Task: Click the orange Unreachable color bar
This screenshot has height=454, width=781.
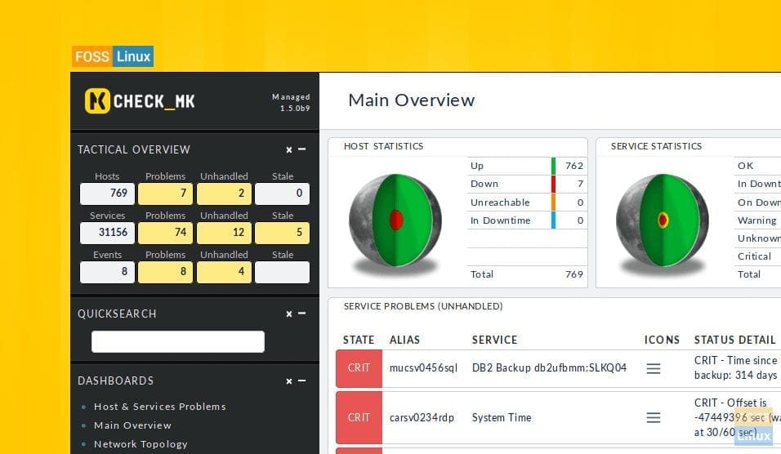Action: (x=553, y=203)
